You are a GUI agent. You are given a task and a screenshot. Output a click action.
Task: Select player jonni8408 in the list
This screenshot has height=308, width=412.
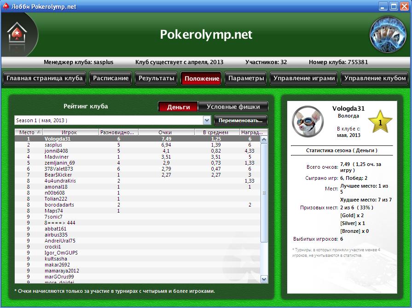click(138, 151)
